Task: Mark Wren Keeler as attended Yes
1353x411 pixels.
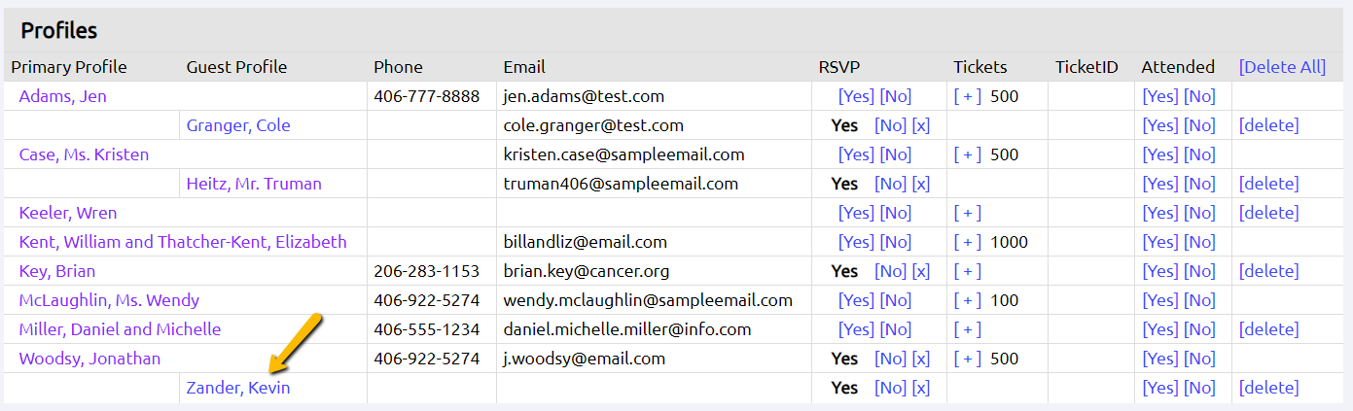Action: (1159, 213)
